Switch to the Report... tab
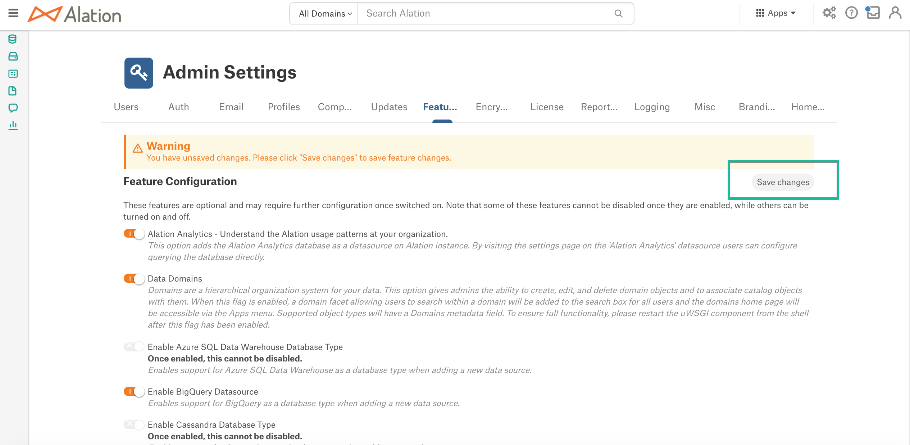910x445 pixels. click(x=599, y=107)
